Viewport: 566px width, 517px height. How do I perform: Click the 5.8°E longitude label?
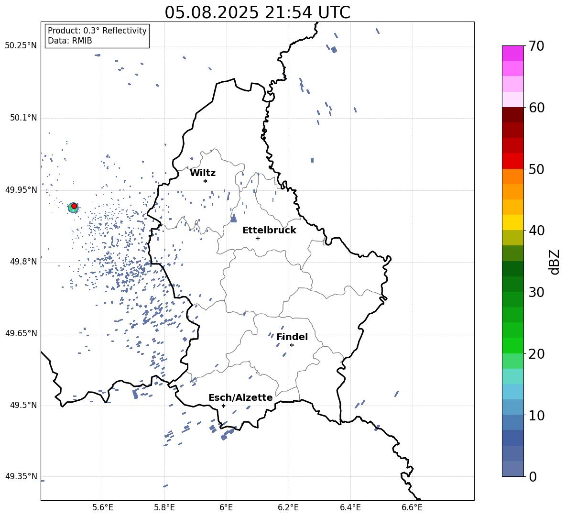point(164,507)
